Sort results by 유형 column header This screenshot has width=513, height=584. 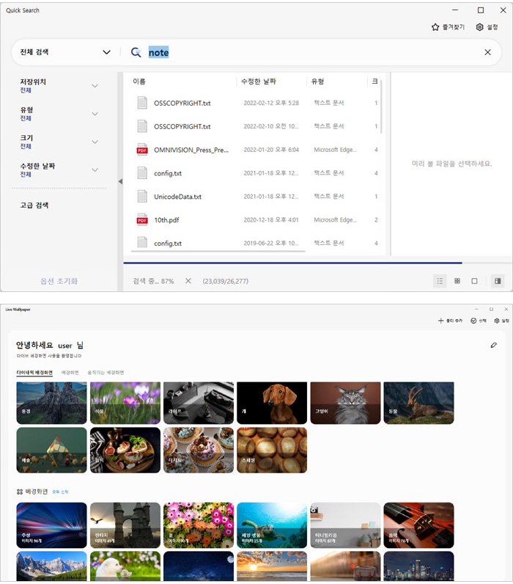pos(318,81)
